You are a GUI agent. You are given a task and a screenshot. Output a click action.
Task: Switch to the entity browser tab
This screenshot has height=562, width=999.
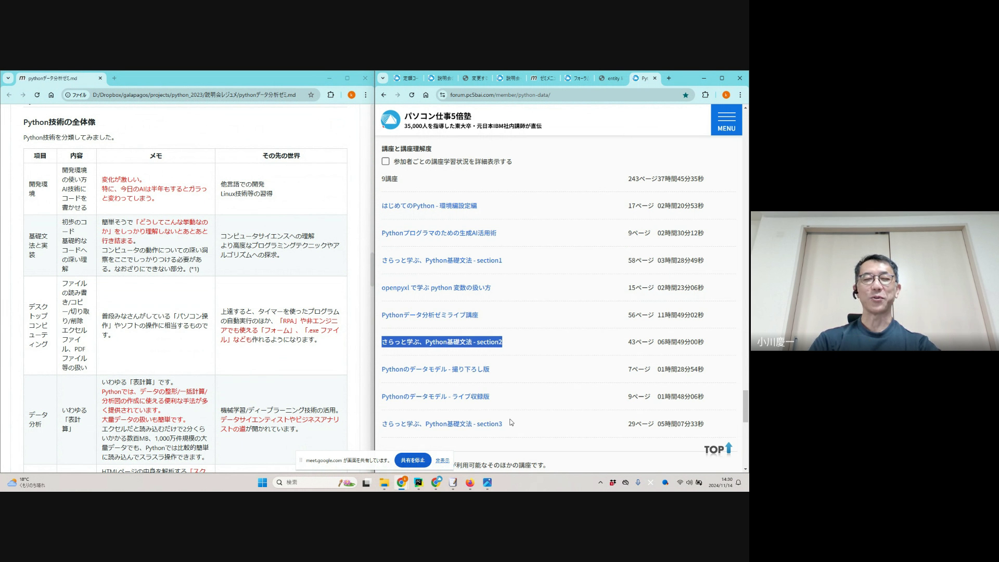click(610, 78)
